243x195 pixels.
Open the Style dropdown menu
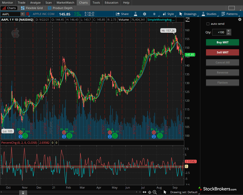pyautogui.click(x=168, y=14)
